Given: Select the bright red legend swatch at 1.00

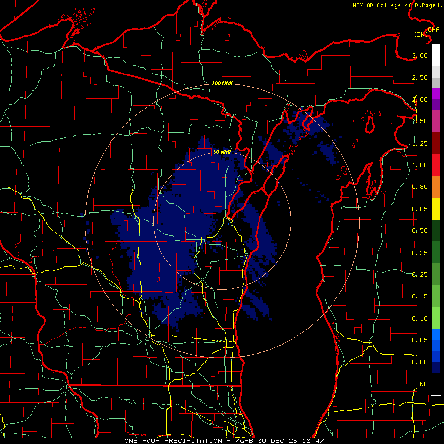Looking at the screenshot, I should (436, 165).
